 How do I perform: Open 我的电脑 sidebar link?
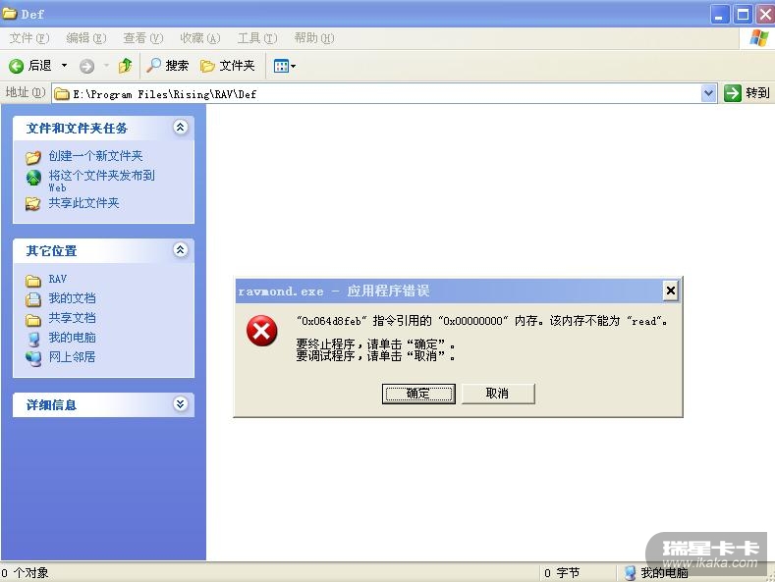[72, 338]
